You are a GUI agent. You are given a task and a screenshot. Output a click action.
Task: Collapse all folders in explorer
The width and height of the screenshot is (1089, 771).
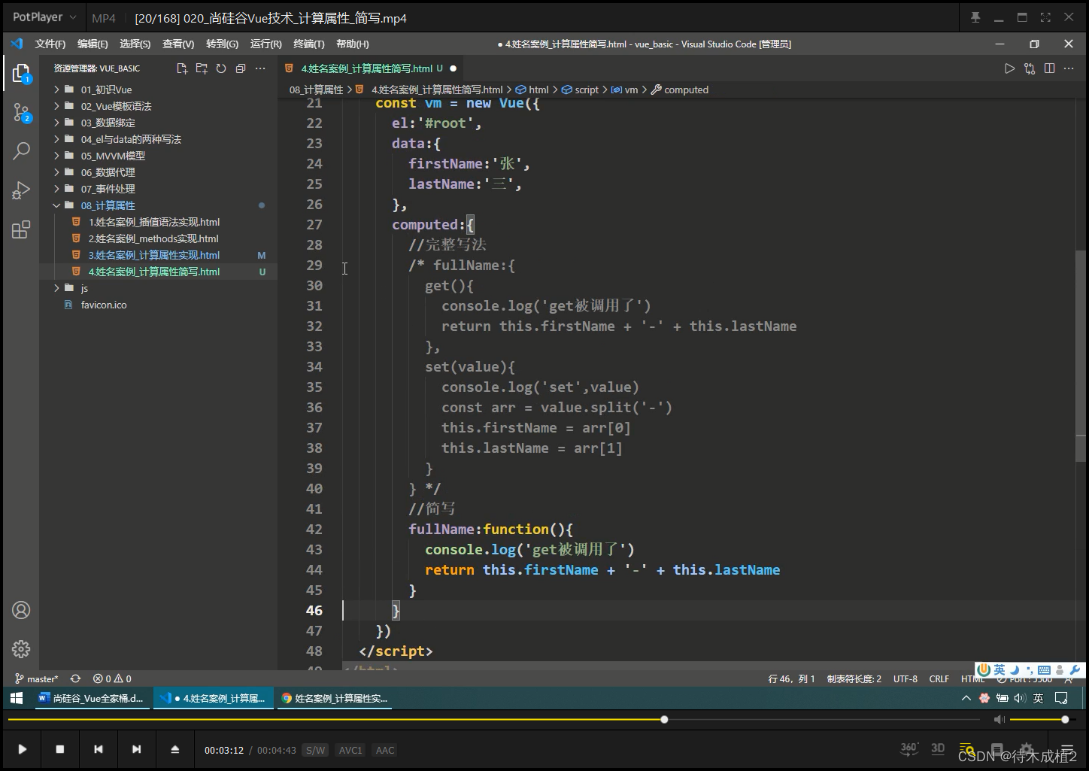(x=241, y=68)
